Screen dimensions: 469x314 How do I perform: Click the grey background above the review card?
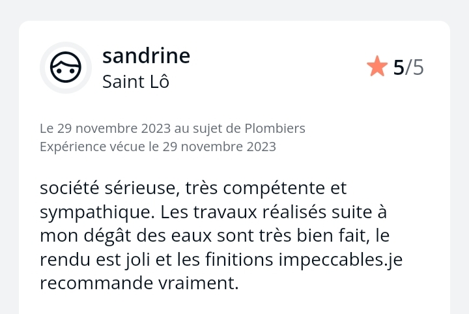click(x=234, y=9)
